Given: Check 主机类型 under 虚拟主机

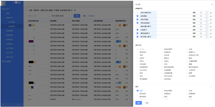Looking at the screenshot, I should [187, 76].
